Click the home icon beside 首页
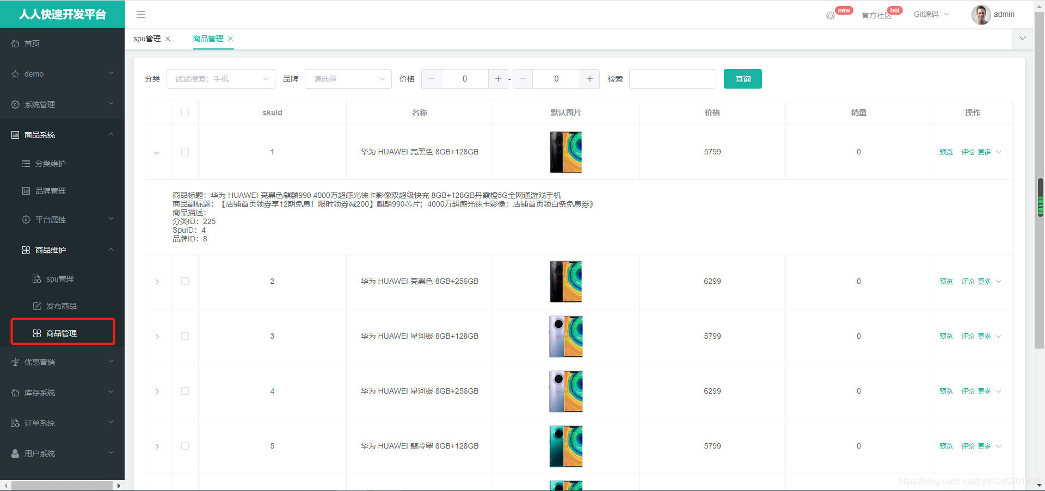Screen dimensions: 1045x491 15,43
